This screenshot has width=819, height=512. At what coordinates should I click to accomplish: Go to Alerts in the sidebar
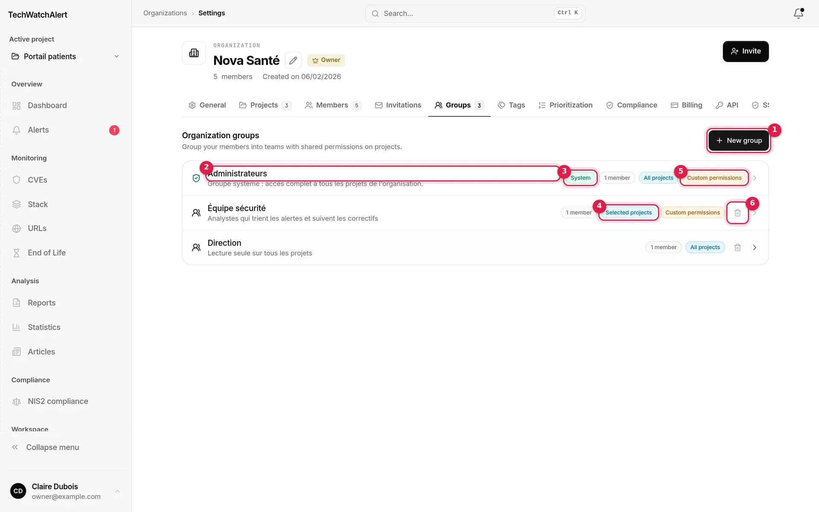click(66, 130)
